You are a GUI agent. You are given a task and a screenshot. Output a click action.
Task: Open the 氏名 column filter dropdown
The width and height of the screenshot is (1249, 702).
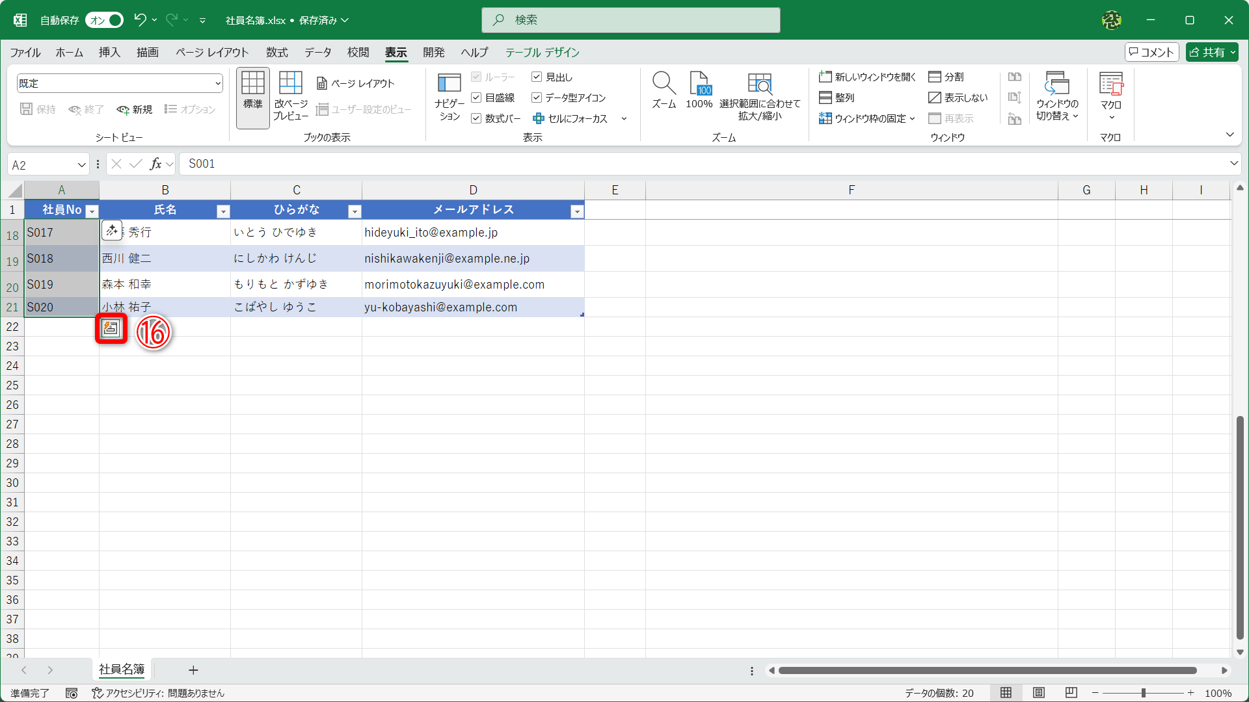pyautogui.click(x=223, y=211)
